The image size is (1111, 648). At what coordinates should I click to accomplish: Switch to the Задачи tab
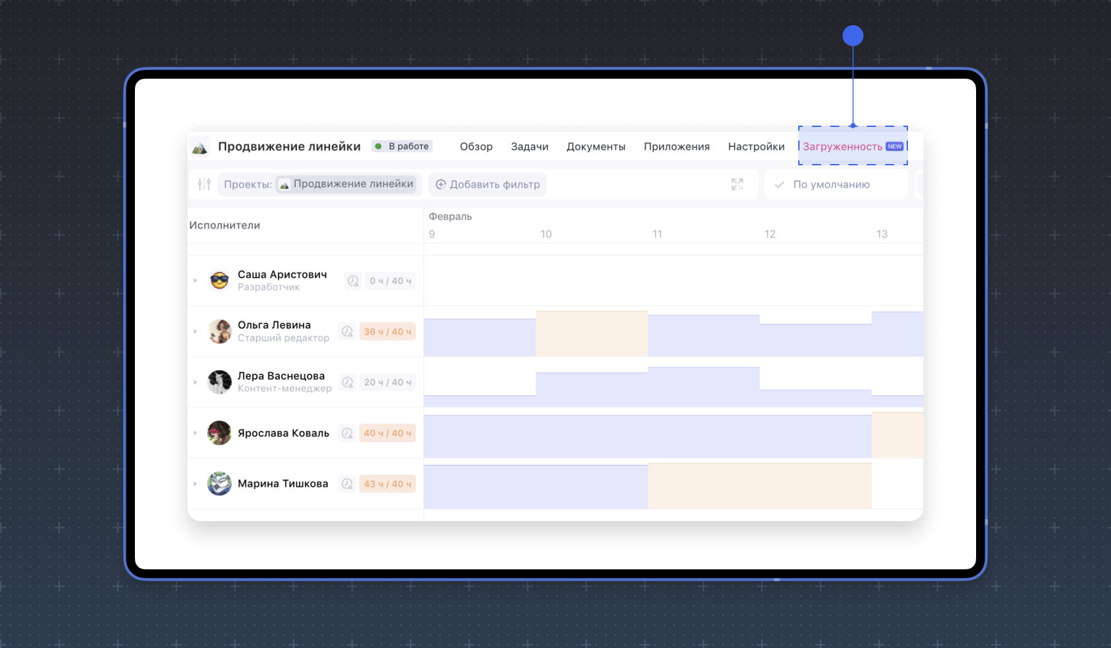pos(529,147)
